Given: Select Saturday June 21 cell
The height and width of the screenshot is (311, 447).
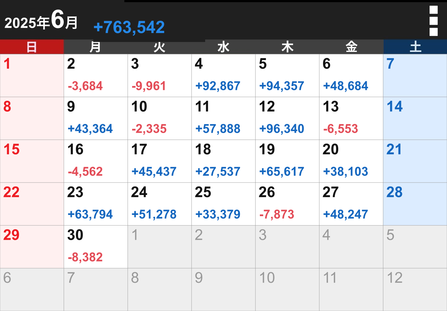Looking at the screenshot, I should tap(415, 161).
